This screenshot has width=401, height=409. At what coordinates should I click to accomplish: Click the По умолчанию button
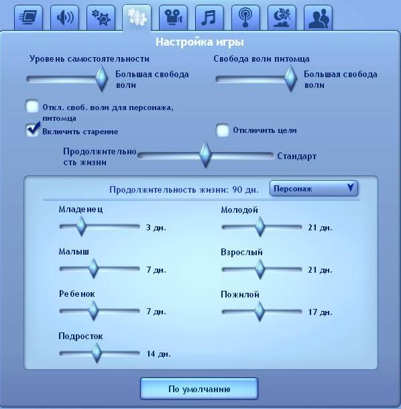pyautogui.click(x=199, y=389)
